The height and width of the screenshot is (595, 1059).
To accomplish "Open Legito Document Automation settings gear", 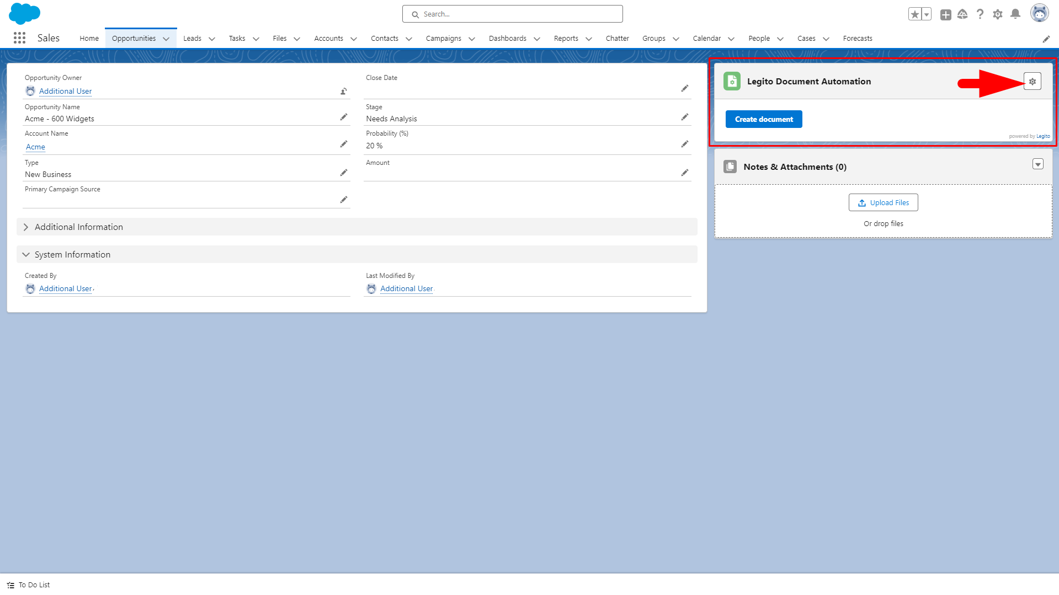I will 1033,82.
